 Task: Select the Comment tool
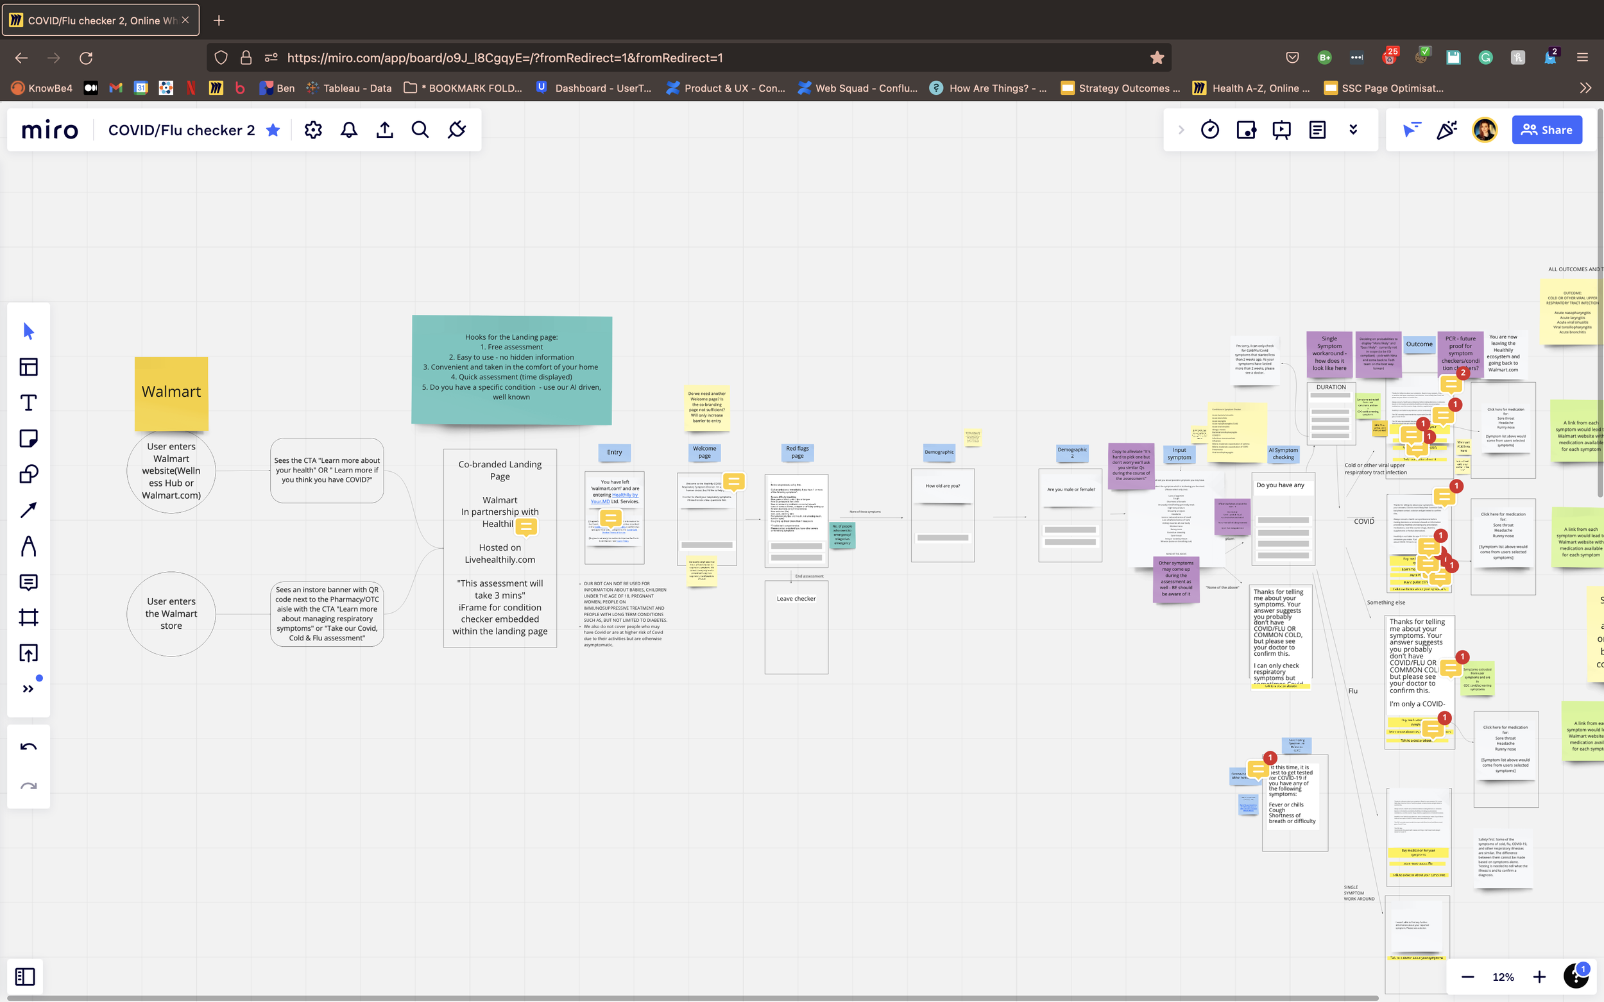tap(28, 582)
